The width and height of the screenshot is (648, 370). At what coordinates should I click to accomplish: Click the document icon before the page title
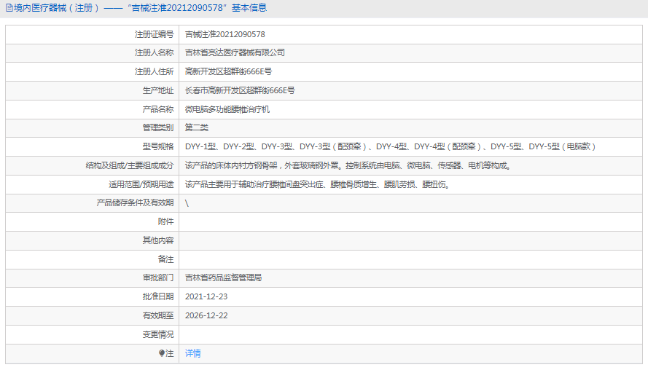9,8
